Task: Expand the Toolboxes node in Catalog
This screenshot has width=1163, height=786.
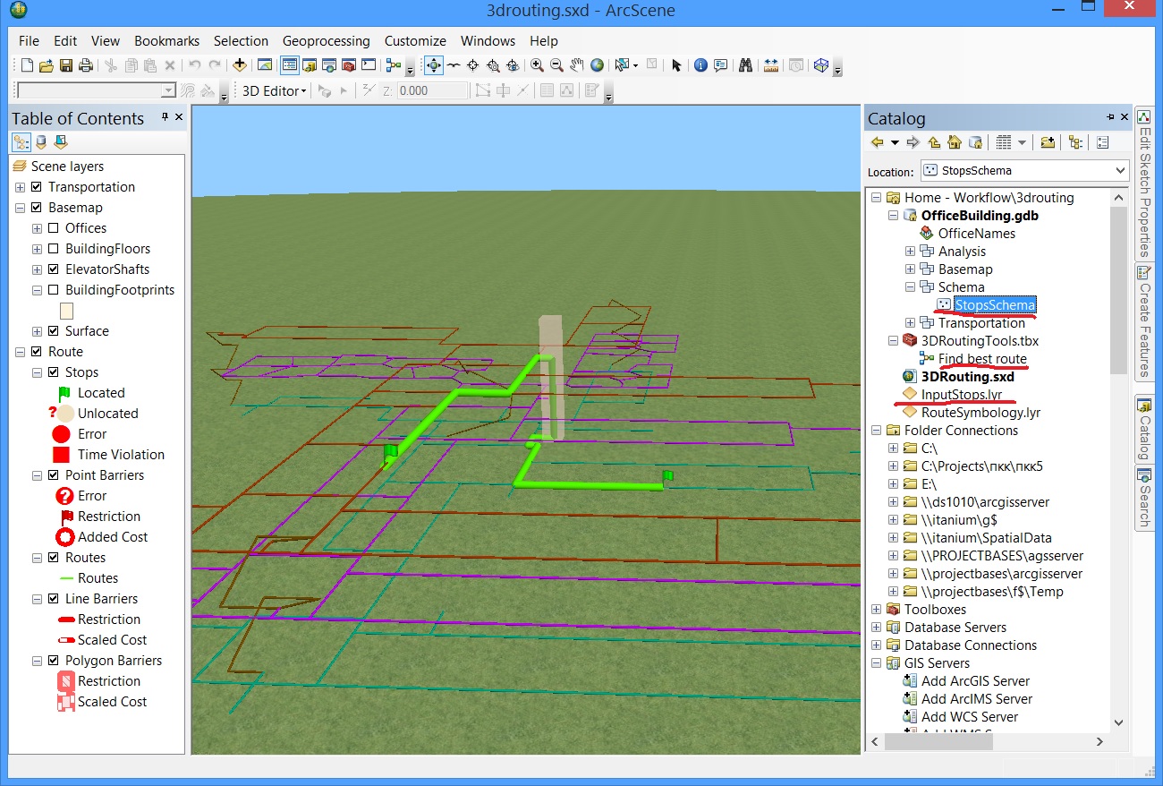Action: click(876, 610)
